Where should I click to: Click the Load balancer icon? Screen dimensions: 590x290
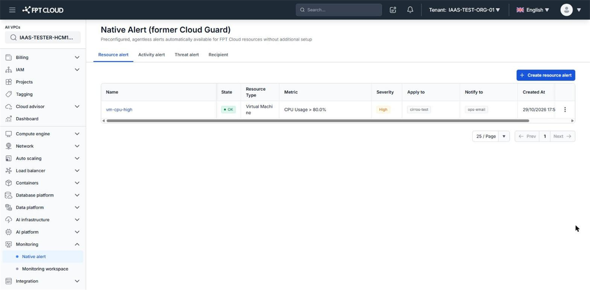click(x=8, y=171)
